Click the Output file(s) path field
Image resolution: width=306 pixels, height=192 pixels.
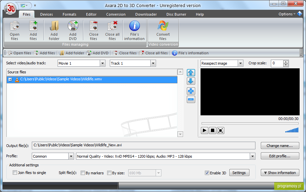coord(143,145)
